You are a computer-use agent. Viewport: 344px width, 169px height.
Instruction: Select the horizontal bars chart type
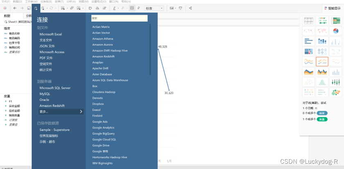[308, 41]
